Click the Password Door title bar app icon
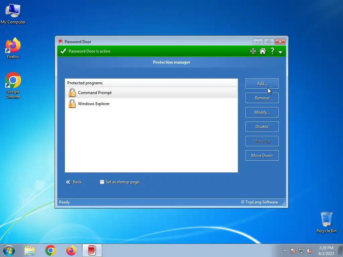343x257 pixels. pos(60,41)
